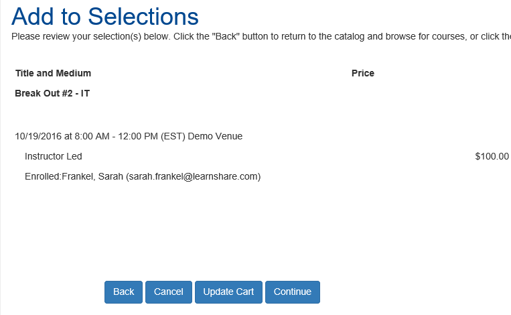This screenshot has width=511, height=315.
Task: Click the Update Cart button
Action: click(228, 292)
